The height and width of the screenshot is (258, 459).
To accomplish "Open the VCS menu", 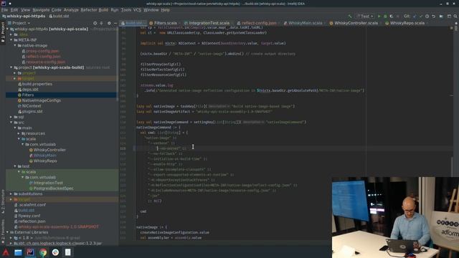I will pyautogui.click(x=137, y=10).
